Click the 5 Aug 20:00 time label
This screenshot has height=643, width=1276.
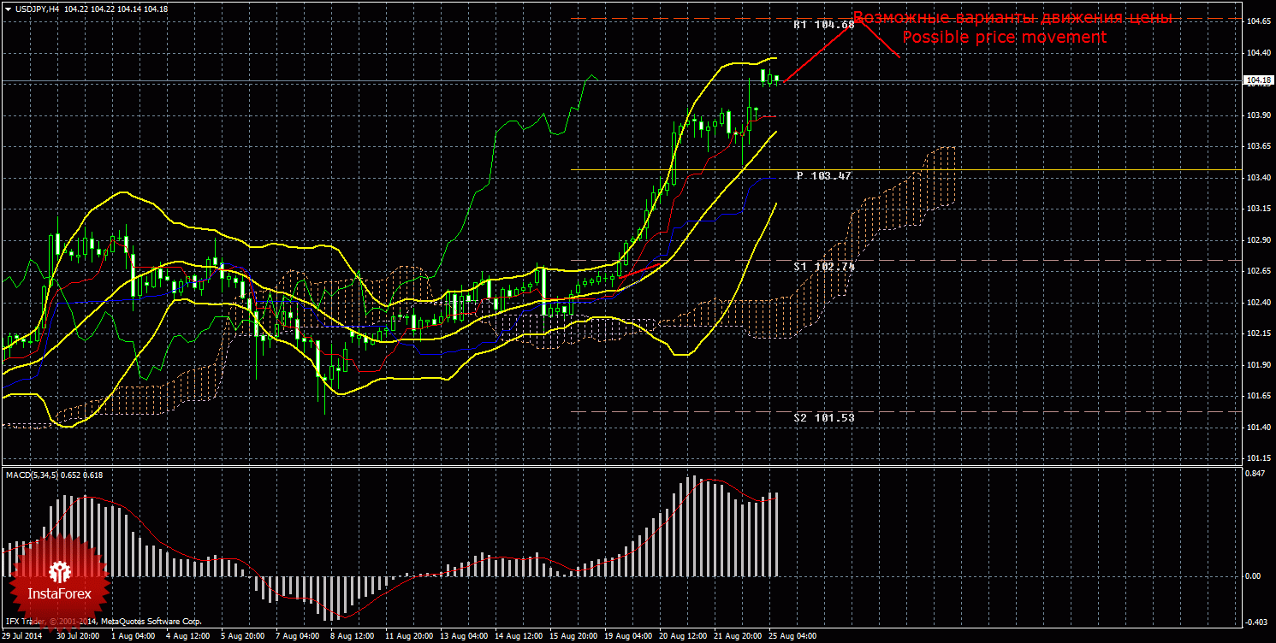click(x=243, y=636)
